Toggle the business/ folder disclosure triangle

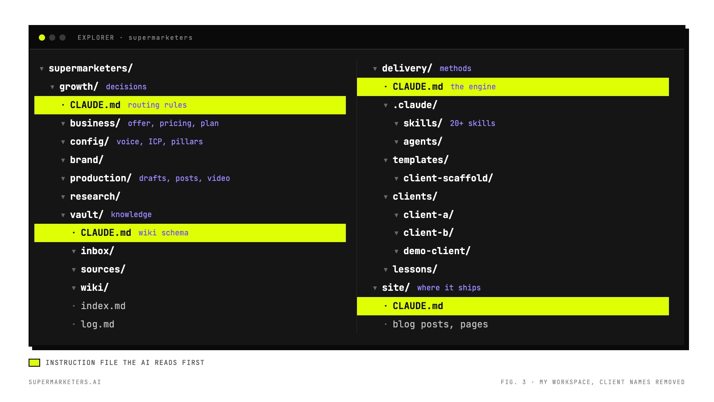point(63,124)
